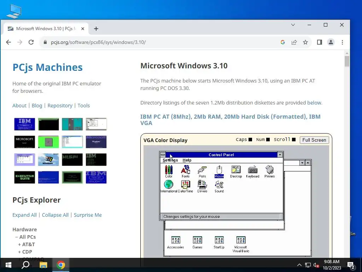The width and height of the screenshot is (362, 272).
Task: Click the Control Panel system menu box
Action: click(x=163, y=155)
